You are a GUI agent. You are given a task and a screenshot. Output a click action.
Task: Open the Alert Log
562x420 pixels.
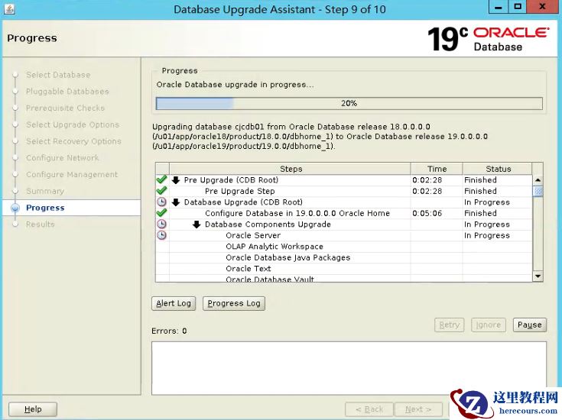[x=174, y=303]
